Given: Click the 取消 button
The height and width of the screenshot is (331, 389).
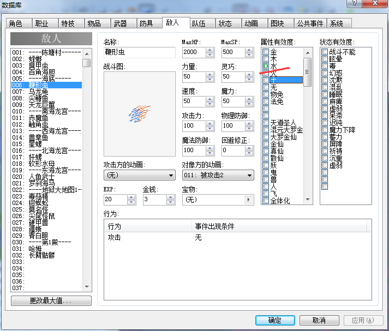Looking at the screenshot, I should click(x=319, y=320).
